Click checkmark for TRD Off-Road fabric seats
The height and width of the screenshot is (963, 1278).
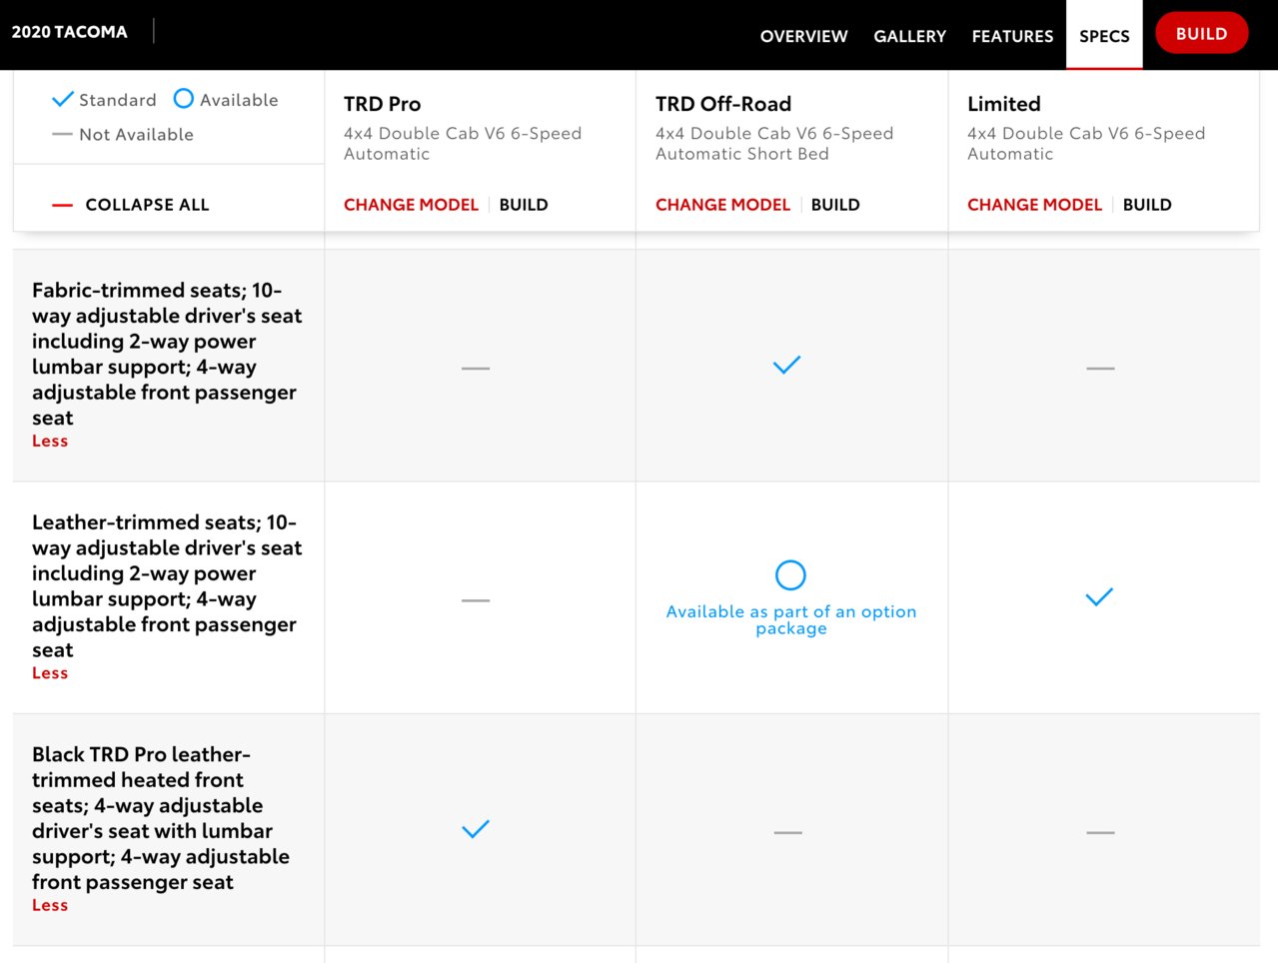click(x=787, y=365)
